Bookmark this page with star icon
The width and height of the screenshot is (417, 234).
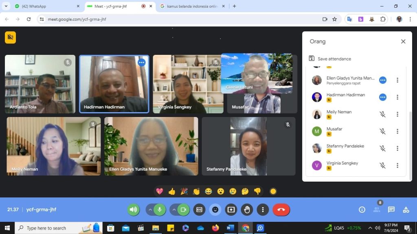[335, 19]
